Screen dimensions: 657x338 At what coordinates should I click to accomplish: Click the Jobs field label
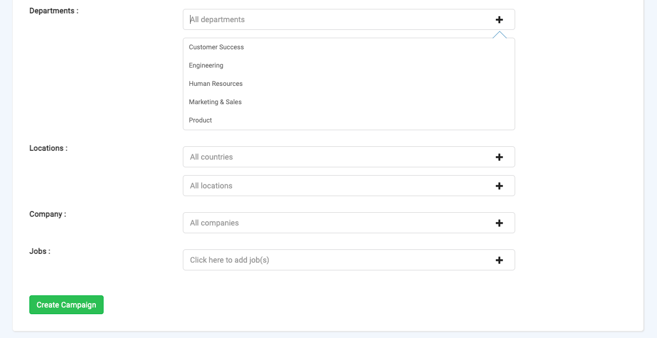click(x=40, y=251)
